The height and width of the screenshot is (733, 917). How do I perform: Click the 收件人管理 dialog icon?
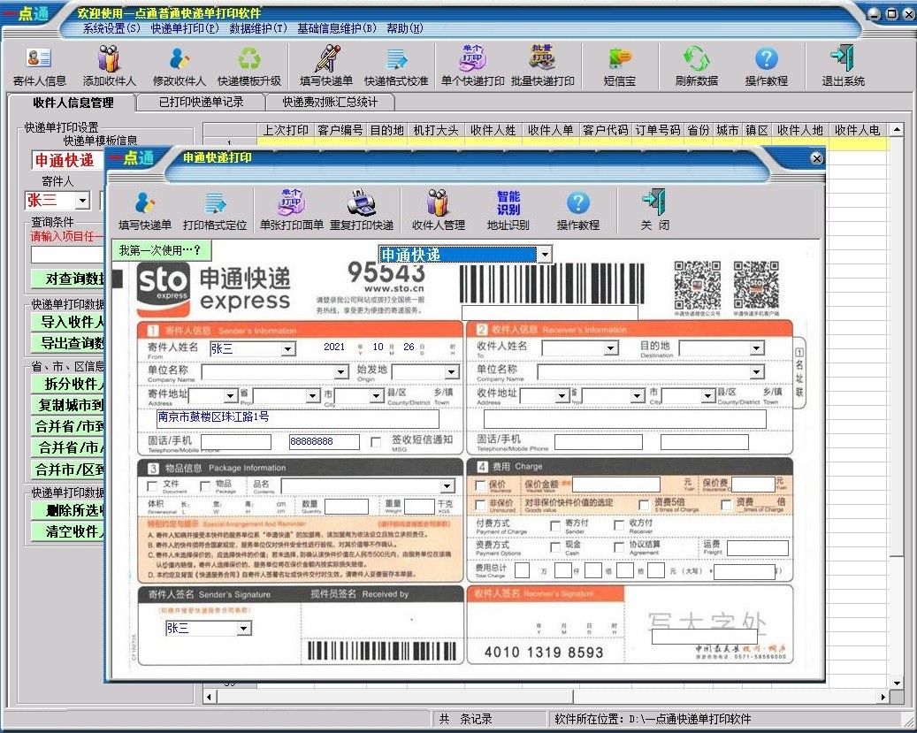pyautogui.click(x=438, y=210)
